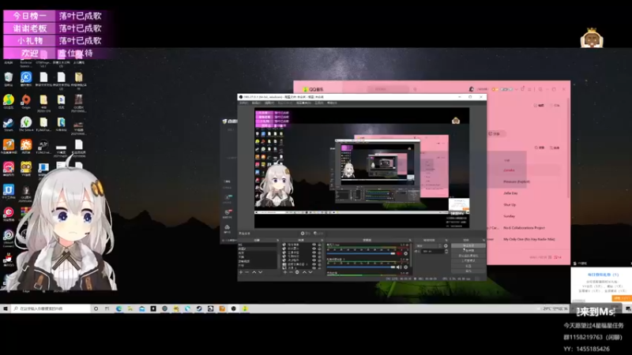Open the Origin desktop shortcut
The width and height of the screenshot is (632, 355).
pos(26,101)
